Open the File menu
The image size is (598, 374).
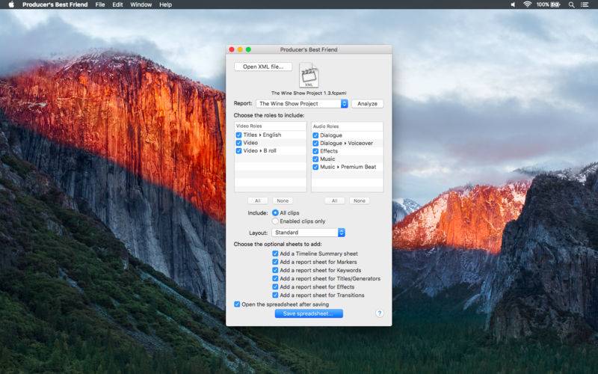(x=100, y=4)
